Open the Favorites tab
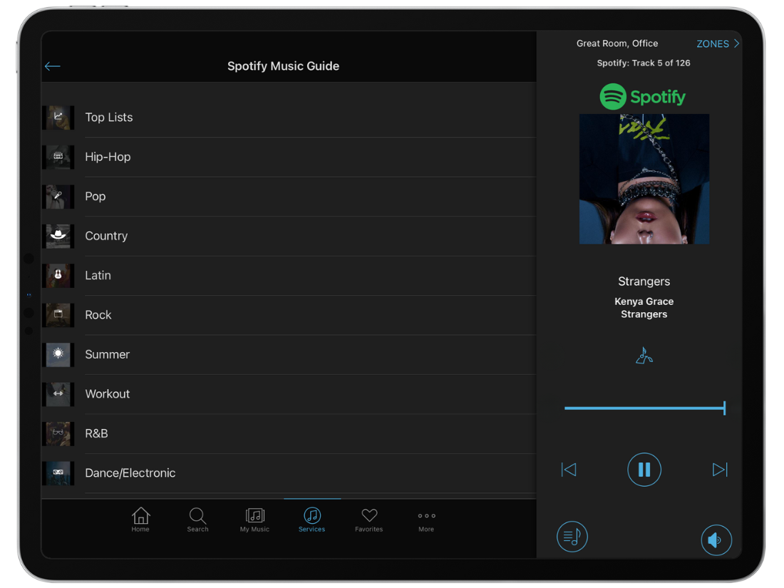 click(368, 519)
